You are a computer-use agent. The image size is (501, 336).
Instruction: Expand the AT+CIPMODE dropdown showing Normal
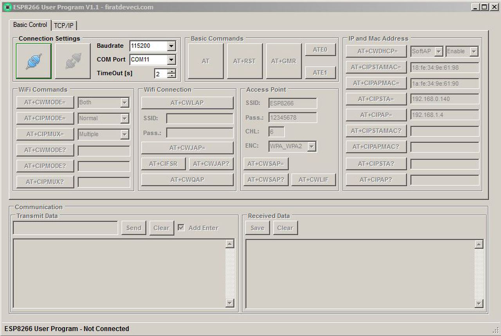[x=124, y=119]
